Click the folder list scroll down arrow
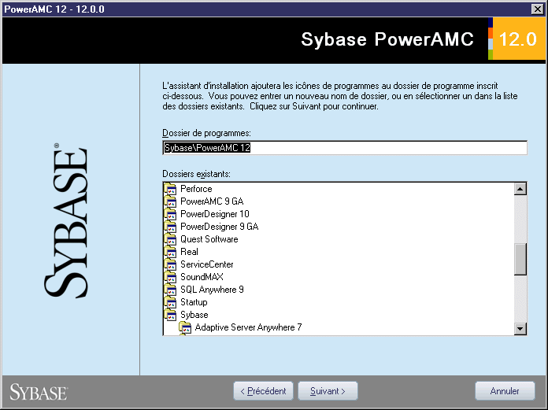The width and height of the screenshot is (548, 410). pyautogui.click(x=520, y=328)
